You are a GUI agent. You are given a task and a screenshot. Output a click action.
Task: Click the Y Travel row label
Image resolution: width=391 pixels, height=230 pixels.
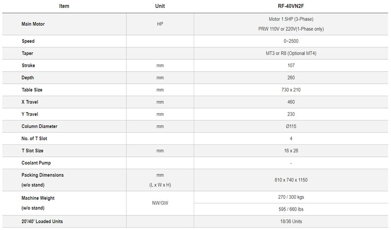30,114
